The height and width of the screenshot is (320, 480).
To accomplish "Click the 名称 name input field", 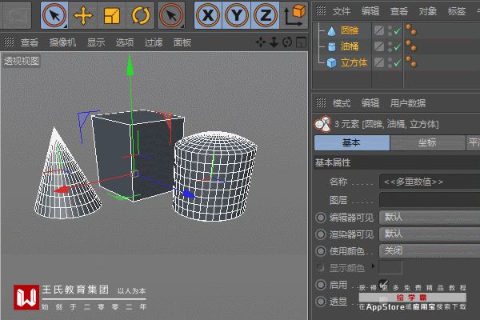I will [430, 182].
